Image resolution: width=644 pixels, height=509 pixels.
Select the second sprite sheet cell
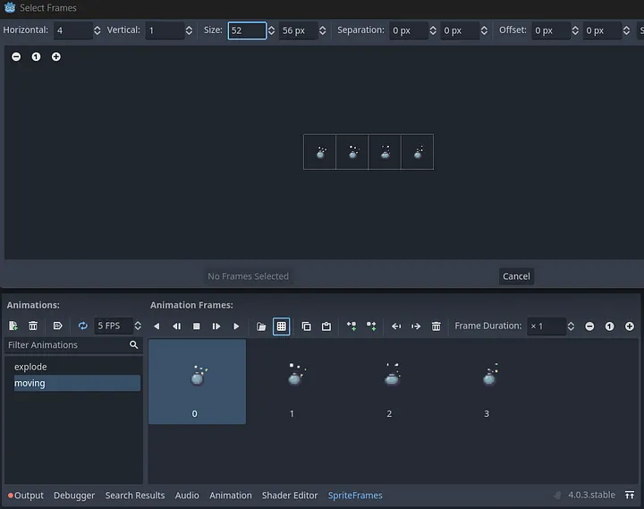(x=352, y=152)
